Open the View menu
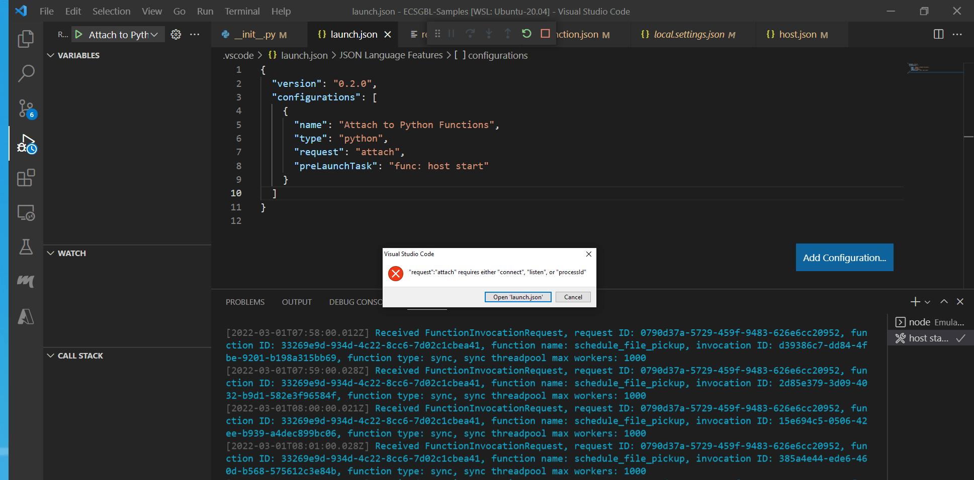The width and height of the screenshot is (974, 480). point(151,11)
